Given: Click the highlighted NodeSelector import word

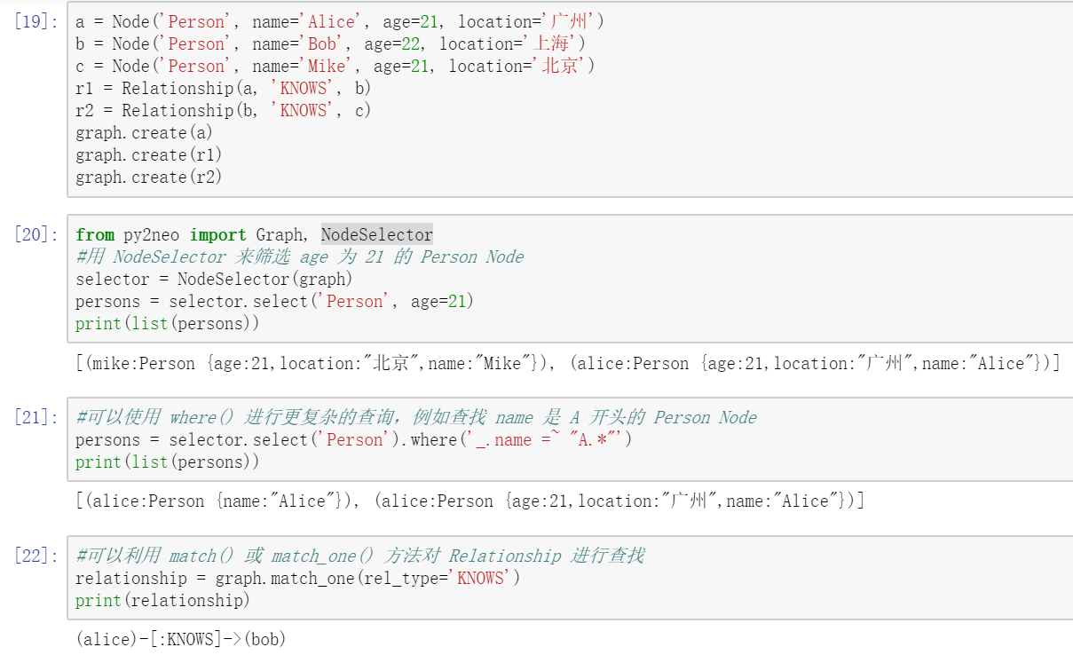Looking at the screenshot, I should point(376,235).
